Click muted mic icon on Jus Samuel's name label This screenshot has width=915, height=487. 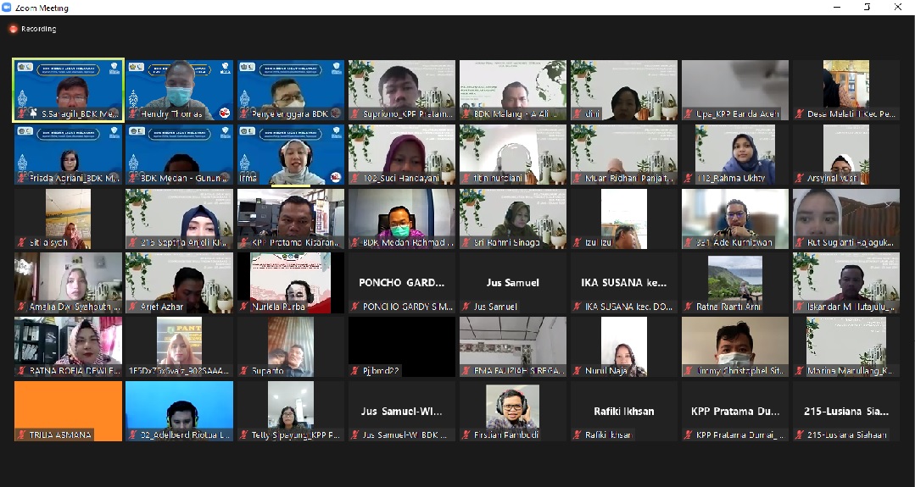466,307
